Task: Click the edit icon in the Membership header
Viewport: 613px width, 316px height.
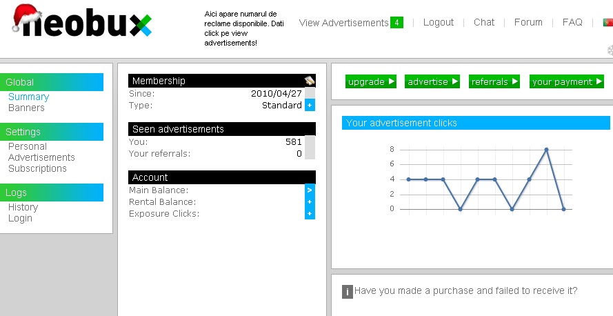Action: [310, 81]
